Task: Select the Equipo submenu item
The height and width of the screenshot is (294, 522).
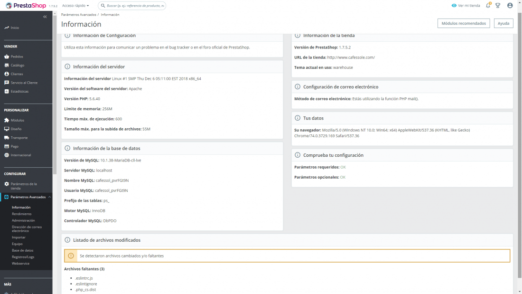Action: point(17,244)
